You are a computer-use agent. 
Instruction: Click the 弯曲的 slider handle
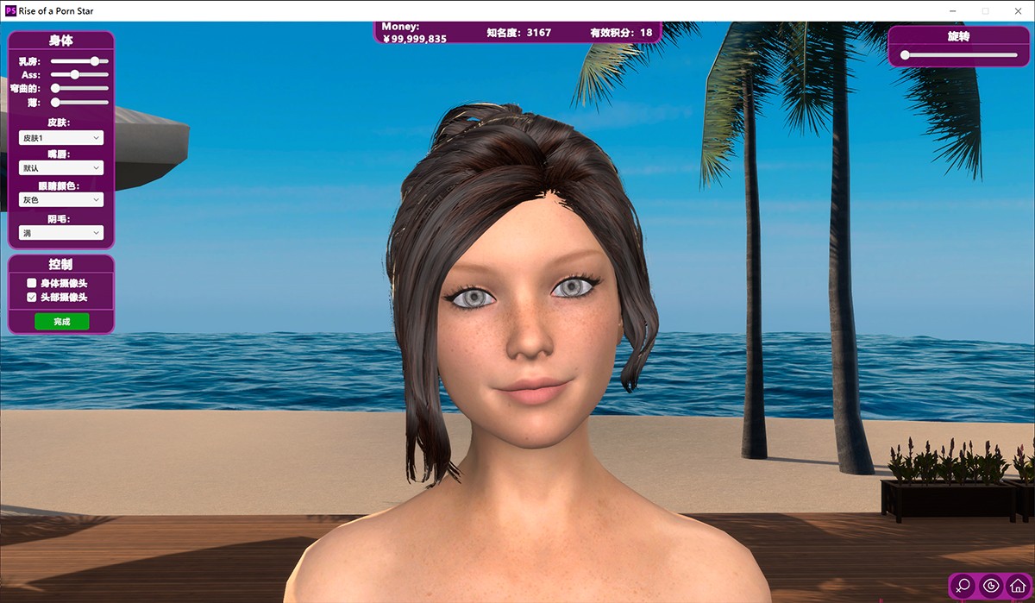pos(55,88)
